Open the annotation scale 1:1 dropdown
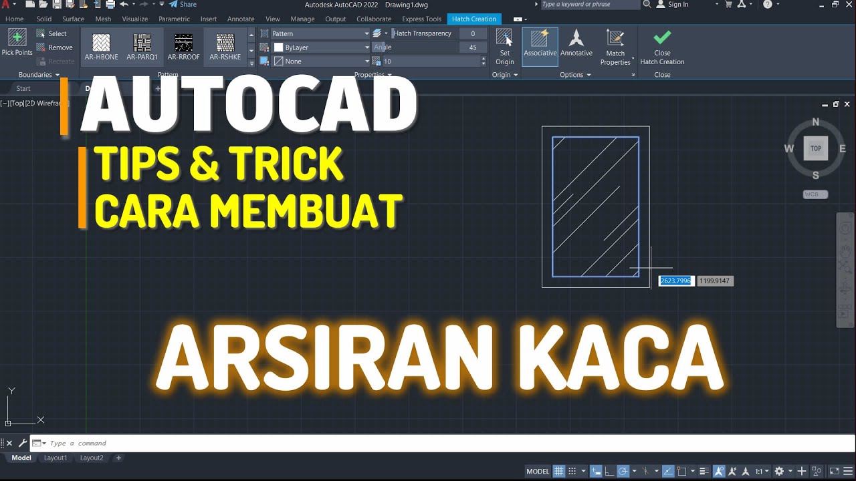The width and height of the screenshot is (856, 481). click(762, 471)
